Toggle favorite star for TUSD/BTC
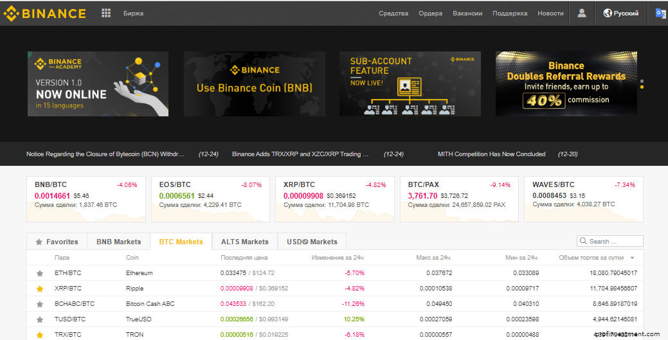Screen dimensions: 668x340 (x=40, y=319)
